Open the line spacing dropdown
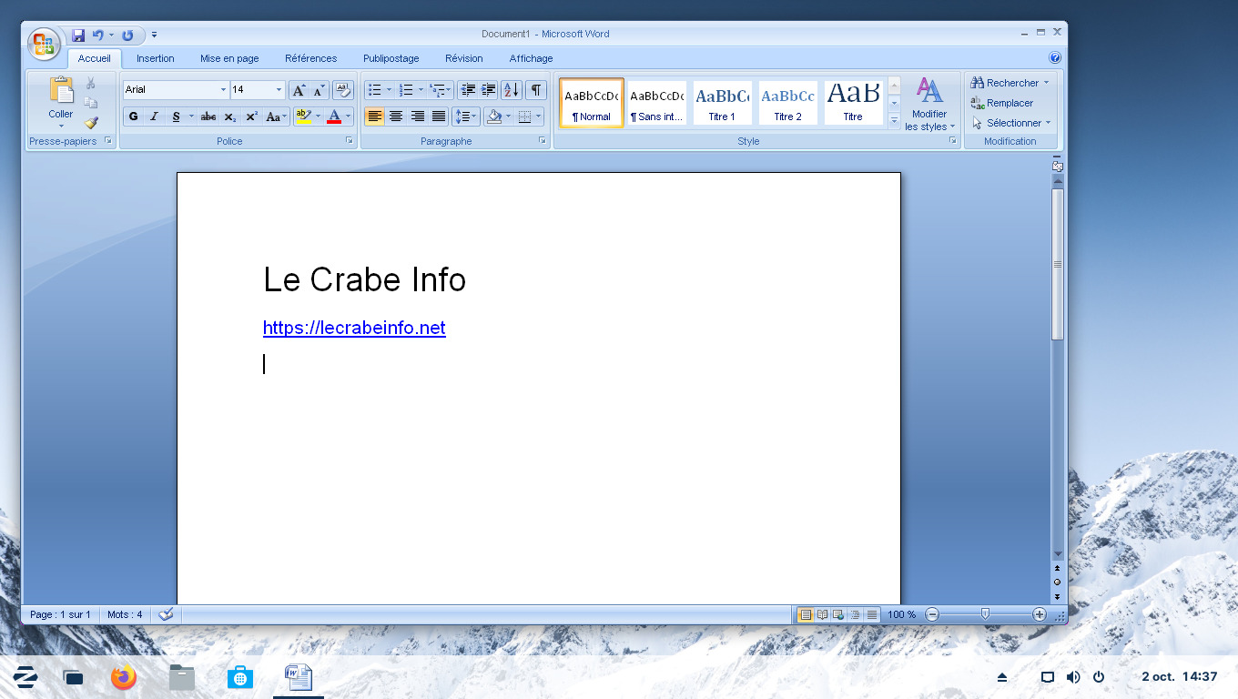Viewport: 1238px width, 699px height. (x=466, y=116)
